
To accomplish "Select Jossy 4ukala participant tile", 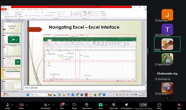I will pyautogui.click(x=167, y=15).
